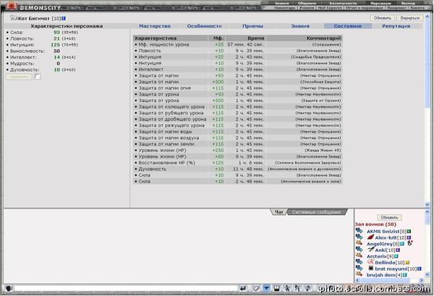Toggle the blue funnel chat filter icon

(x=266, y=288)
